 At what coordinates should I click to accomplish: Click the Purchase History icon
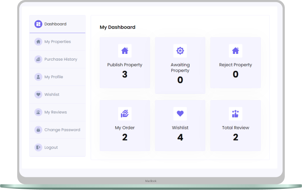click(38, 59)
